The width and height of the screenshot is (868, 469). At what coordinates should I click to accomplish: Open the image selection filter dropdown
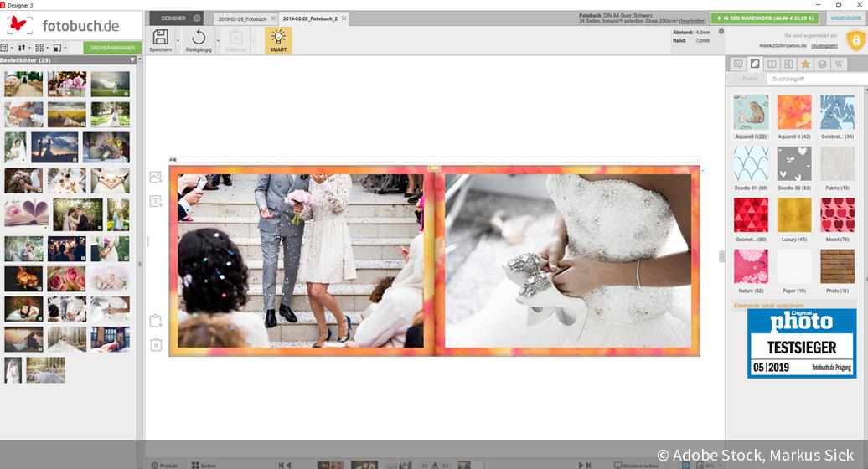click(x=6, y=48)
